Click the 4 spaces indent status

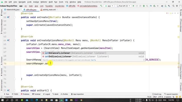[x=168, y=97]
